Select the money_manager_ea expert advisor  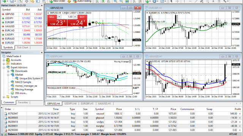point(26,86)
